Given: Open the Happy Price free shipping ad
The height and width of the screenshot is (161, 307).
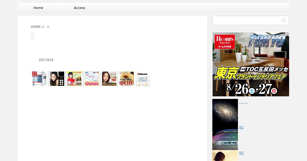Looking at the screenshot, I should (92, 79).
